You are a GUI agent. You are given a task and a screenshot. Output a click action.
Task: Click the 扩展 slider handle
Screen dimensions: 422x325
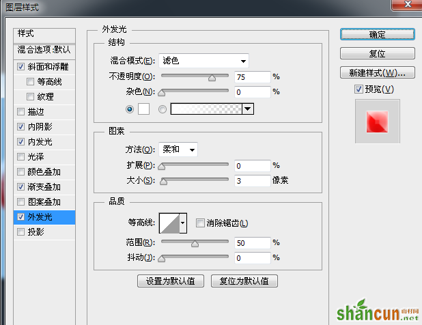pos(161,167)
